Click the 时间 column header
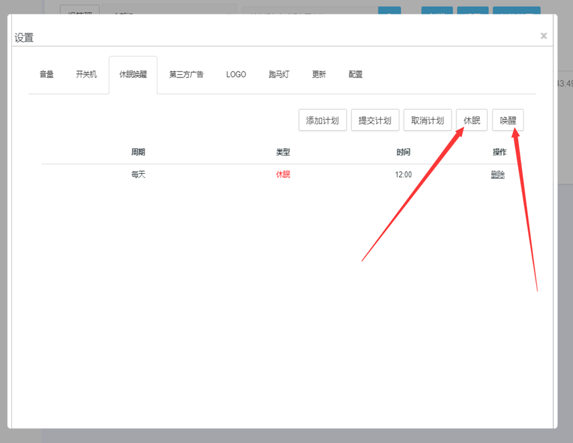The height and width of the screenshot is (443, 573). (x=403, y=152)
